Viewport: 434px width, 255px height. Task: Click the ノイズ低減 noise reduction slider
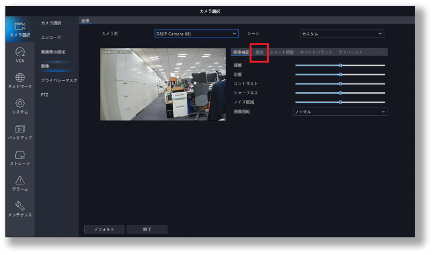(340, 102)
